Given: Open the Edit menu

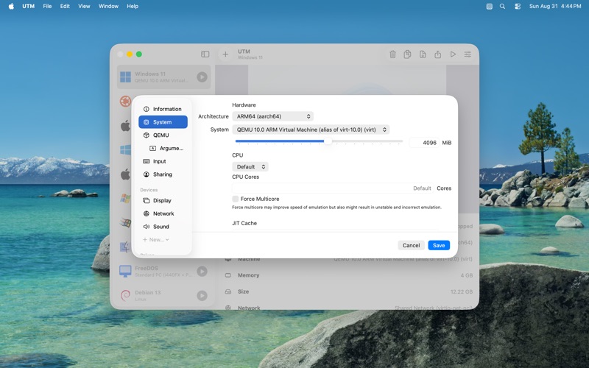Looking at the screenshot, I should (x=65, y=6).
